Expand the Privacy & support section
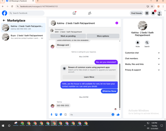166x131 pixels. [142, 70]
